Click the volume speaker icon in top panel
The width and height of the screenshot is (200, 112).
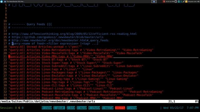point(198,2)
